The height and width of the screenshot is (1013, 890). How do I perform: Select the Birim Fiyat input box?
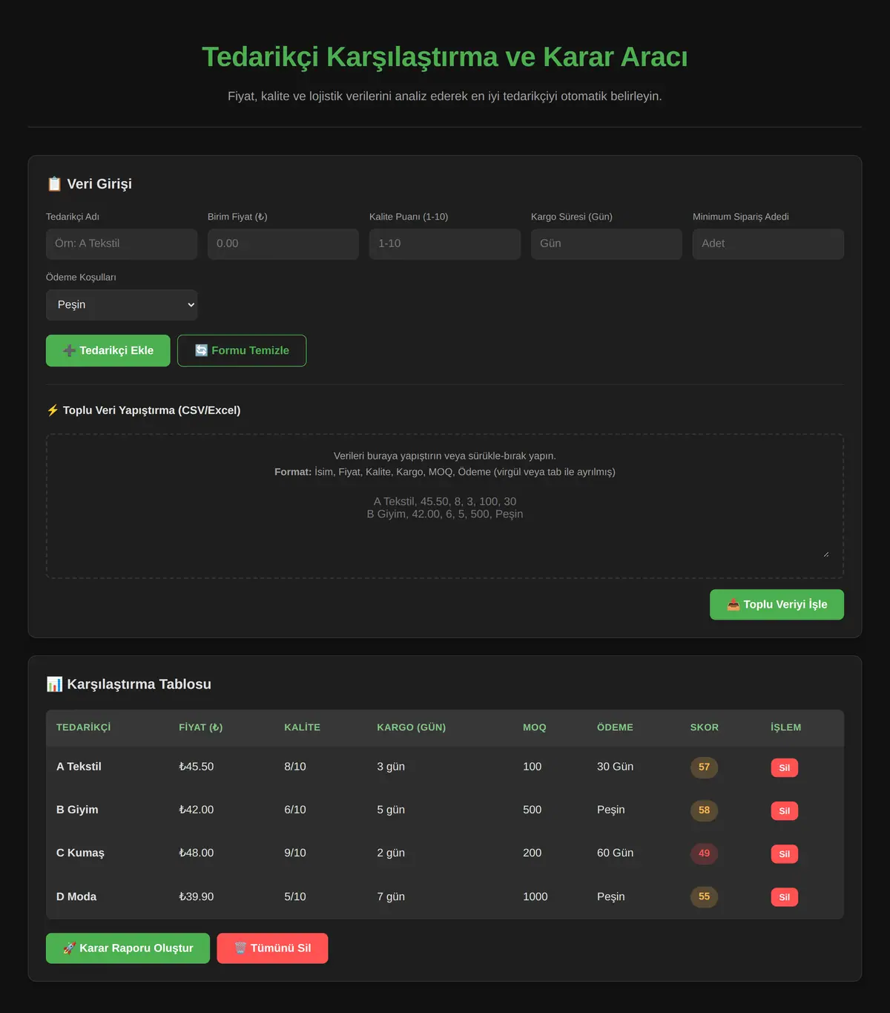[283, 244]
